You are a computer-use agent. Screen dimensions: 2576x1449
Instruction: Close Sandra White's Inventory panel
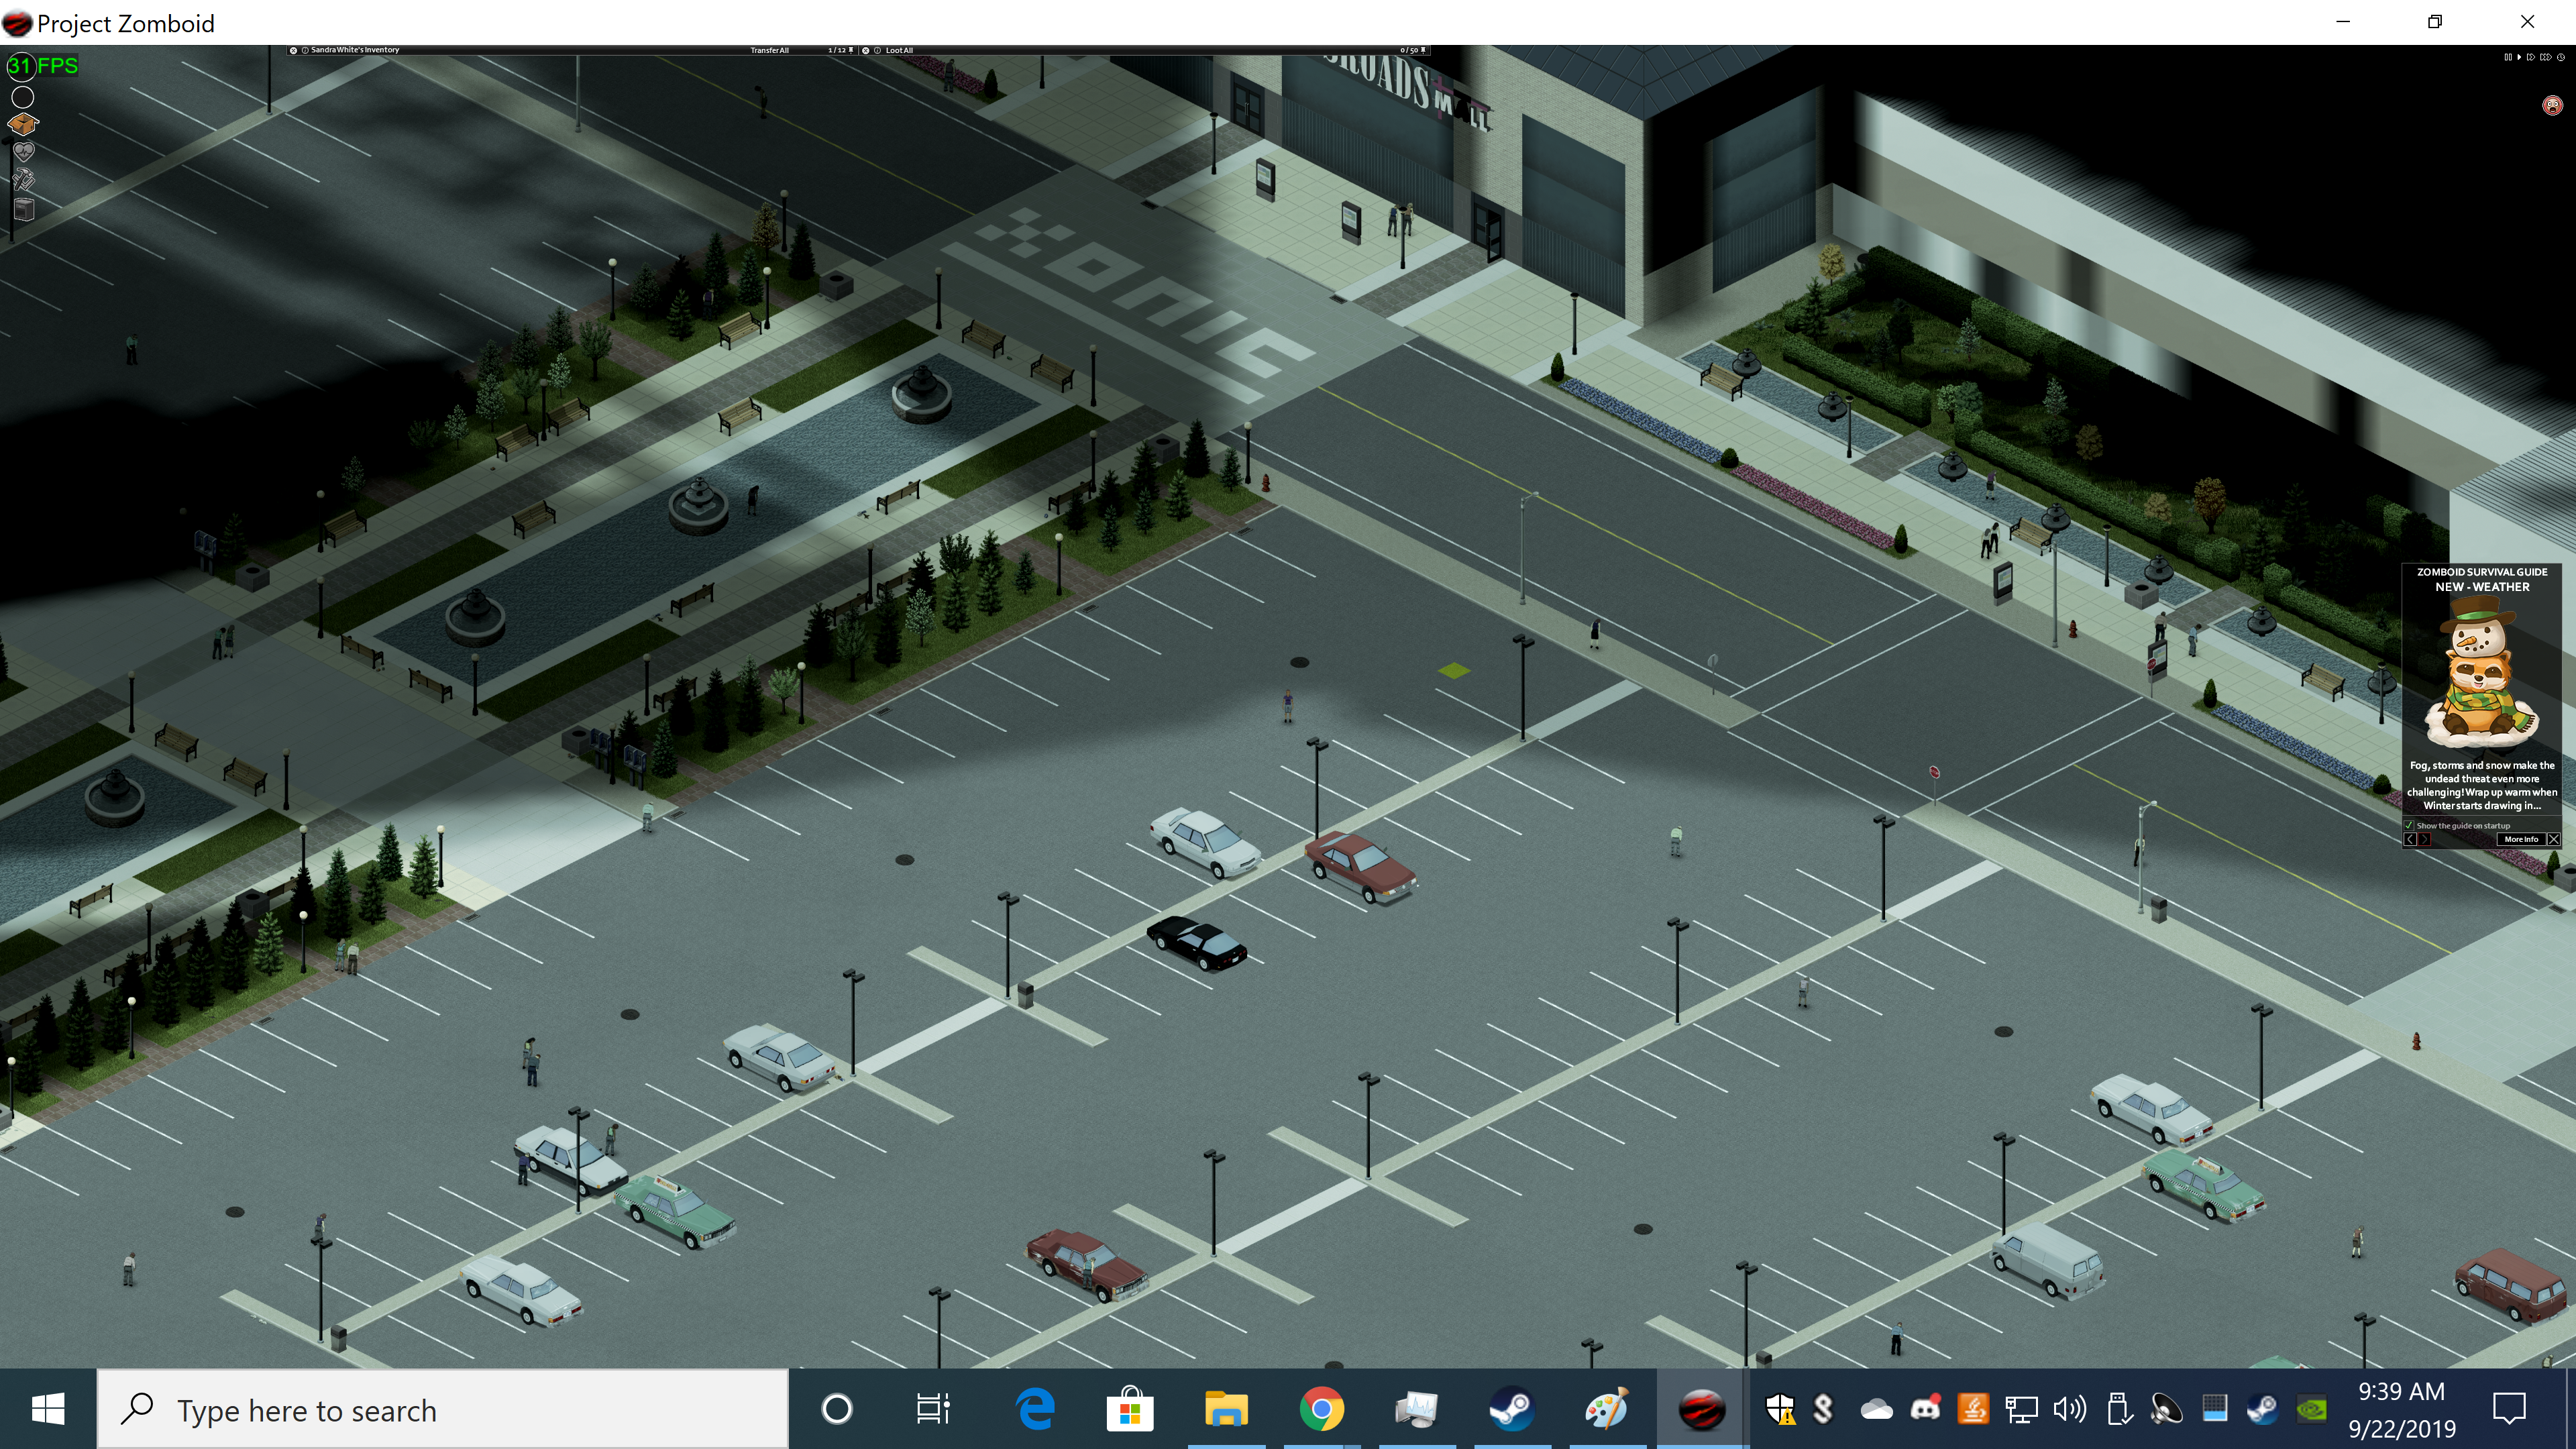293,50
